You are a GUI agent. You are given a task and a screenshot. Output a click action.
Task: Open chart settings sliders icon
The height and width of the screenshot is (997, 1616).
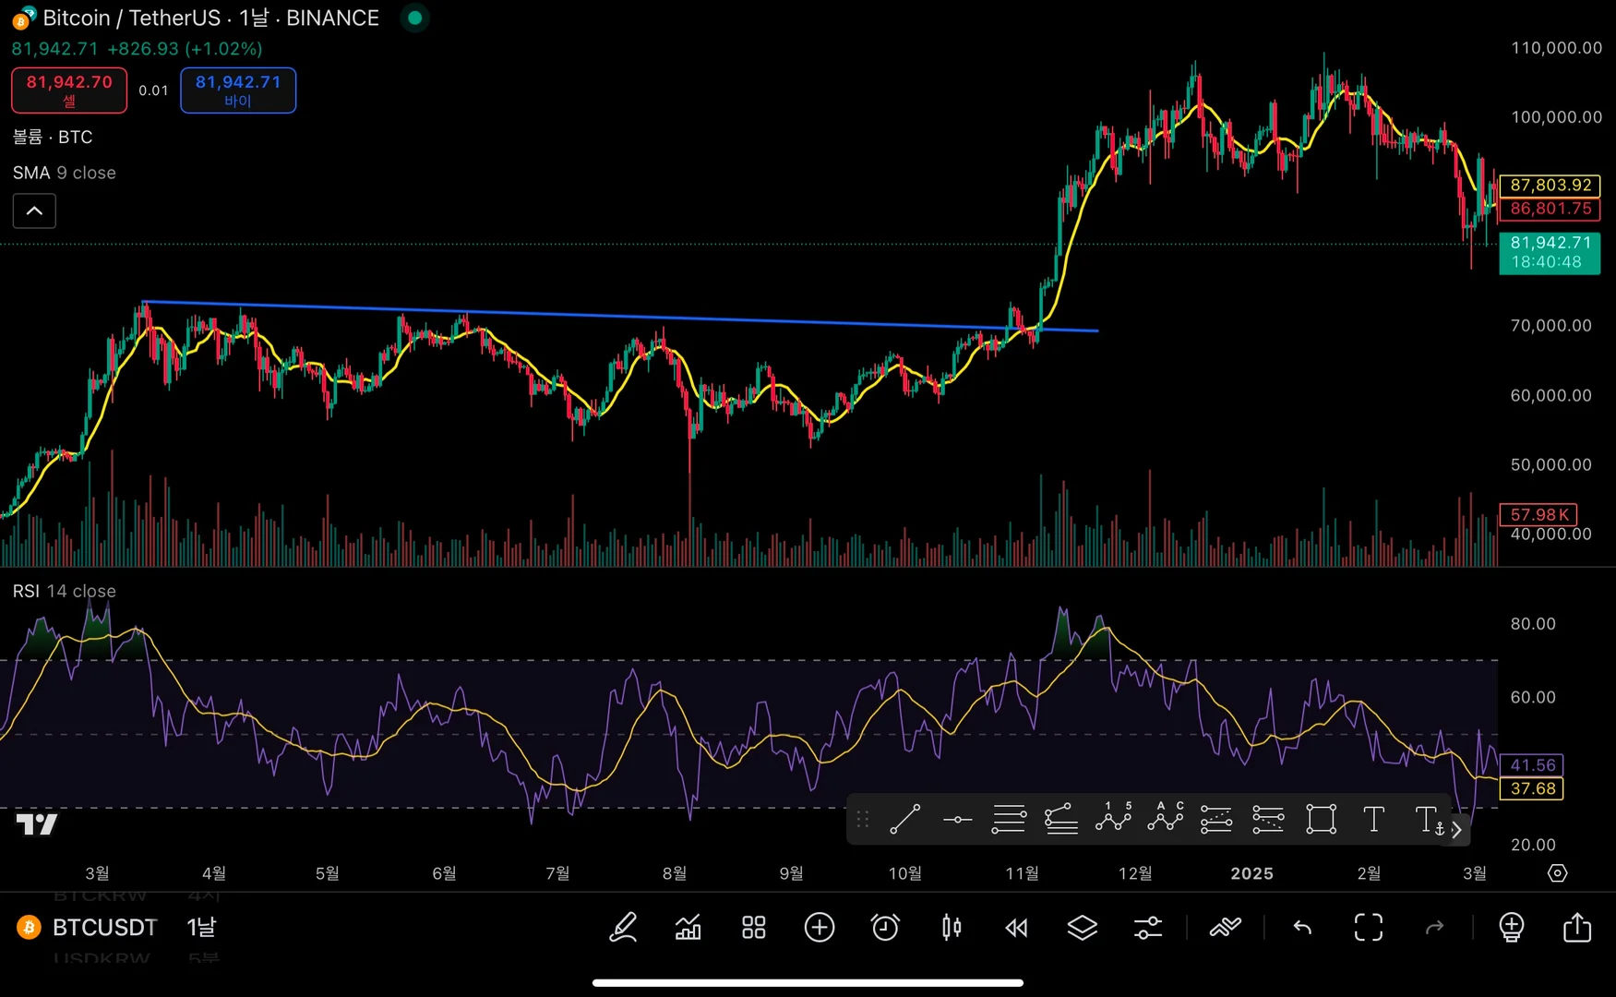pyautogui.click(x=1148, y=927)
